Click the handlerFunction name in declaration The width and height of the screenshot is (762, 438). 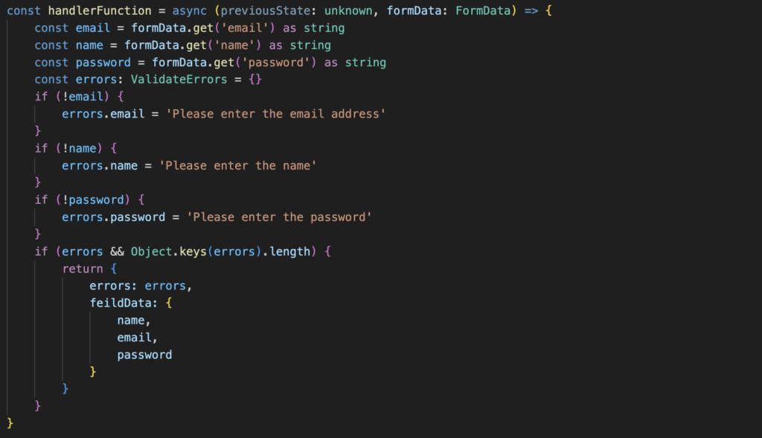100,10
